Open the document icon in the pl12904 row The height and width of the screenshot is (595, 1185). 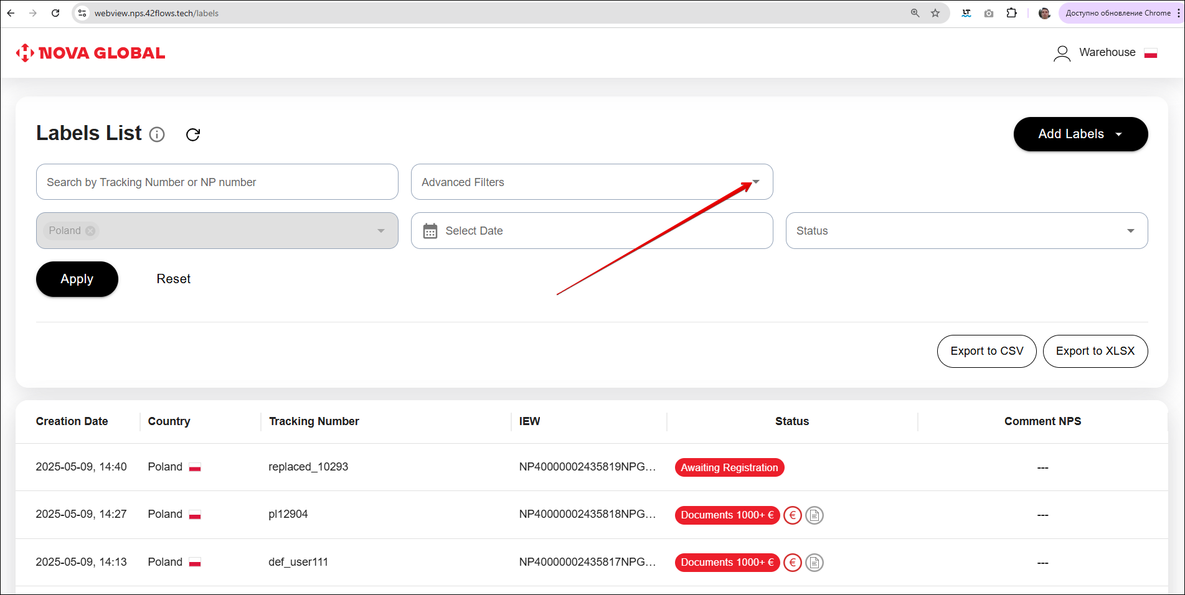click(x=814, y=515)
